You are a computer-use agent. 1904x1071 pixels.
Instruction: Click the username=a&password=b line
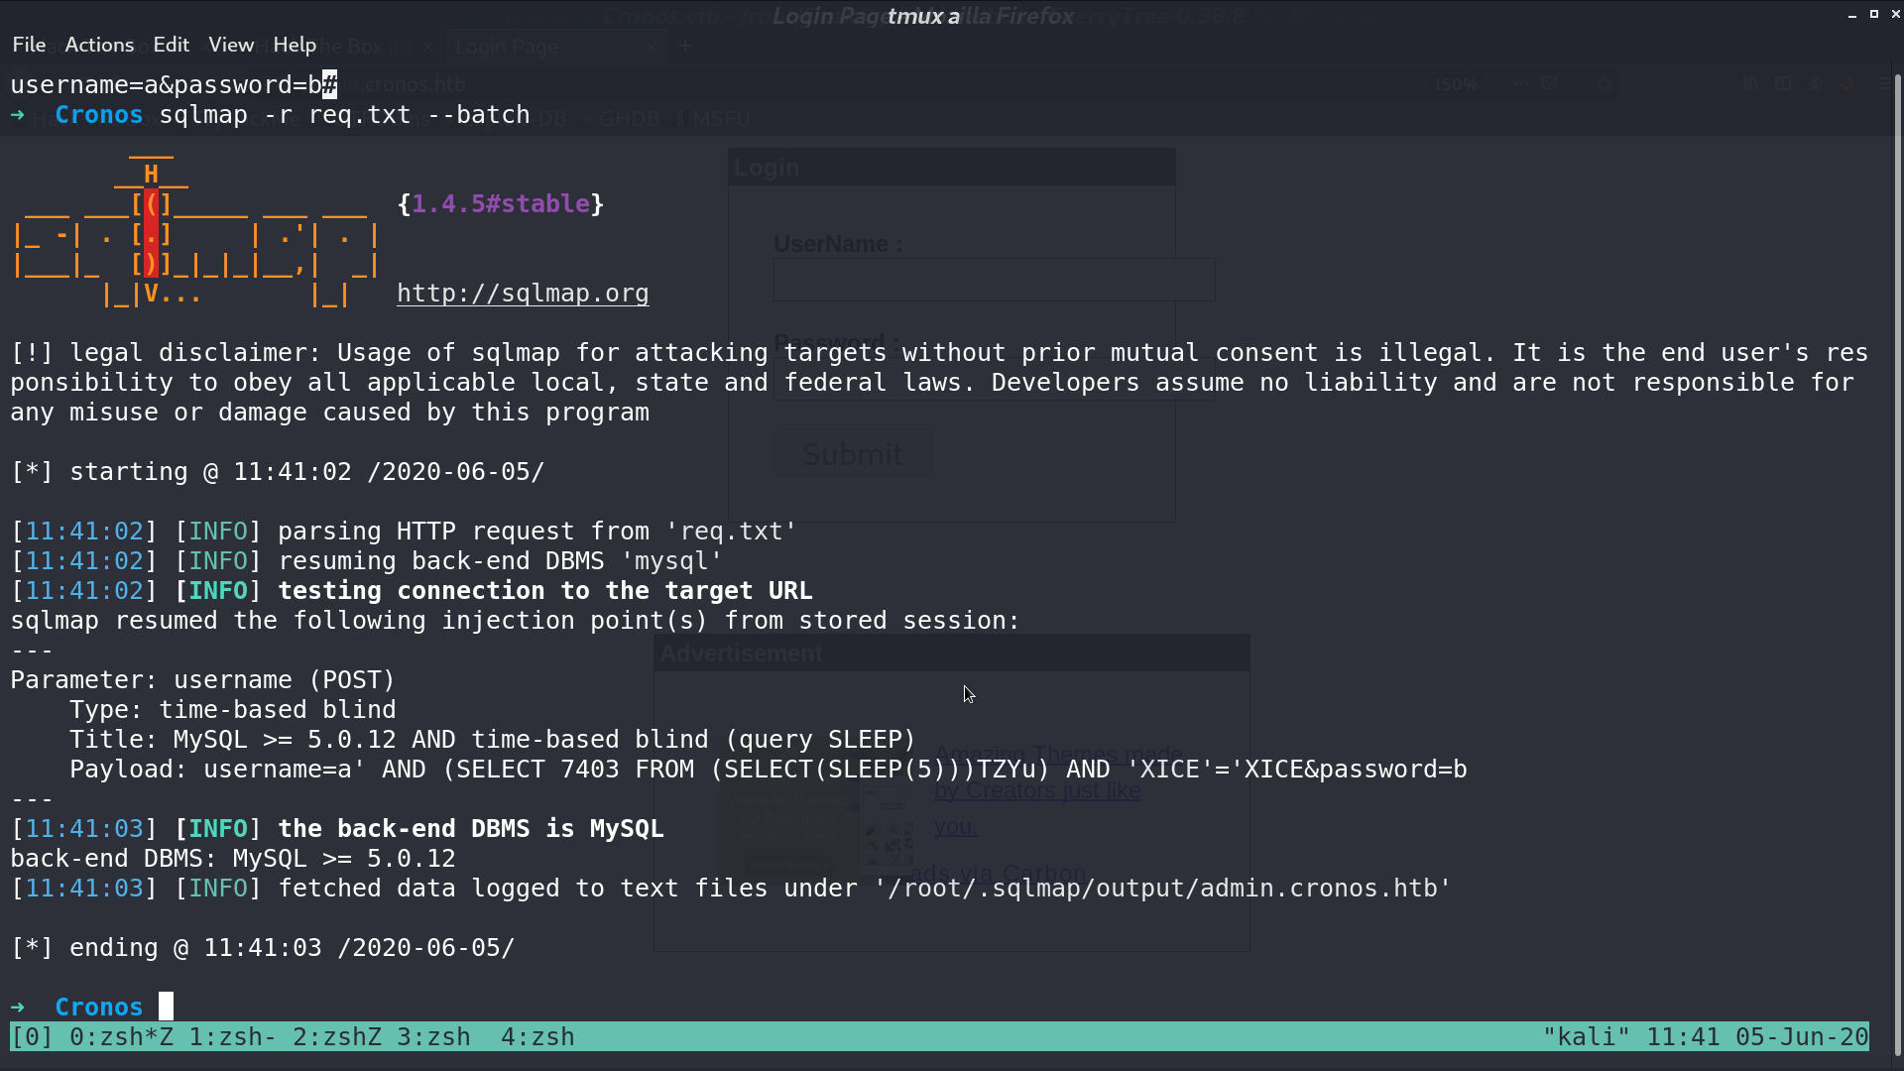[174, 85]
